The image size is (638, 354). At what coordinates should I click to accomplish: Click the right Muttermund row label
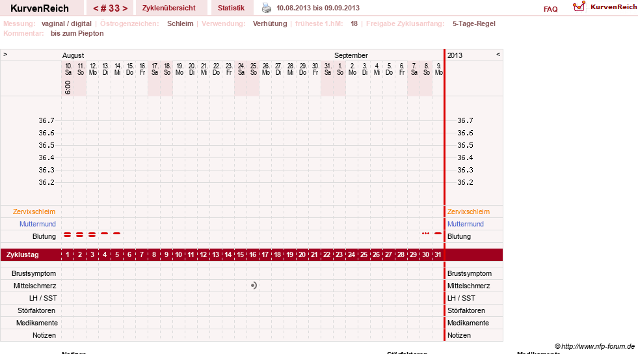[466, 224]
